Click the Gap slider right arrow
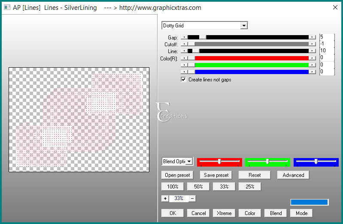Image resolution: width=343 pixels, height=224 pixels. [312, 37]
